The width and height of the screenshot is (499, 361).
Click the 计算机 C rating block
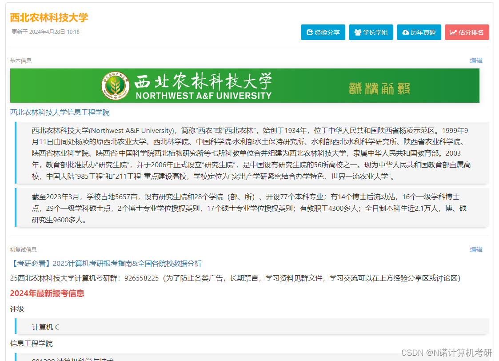(252, 327)
